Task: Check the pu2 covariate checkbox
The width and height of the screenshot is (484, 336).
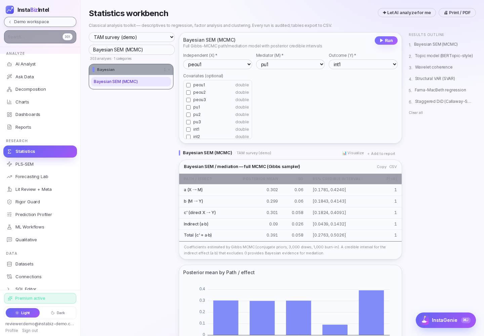Action: [189, 115]
